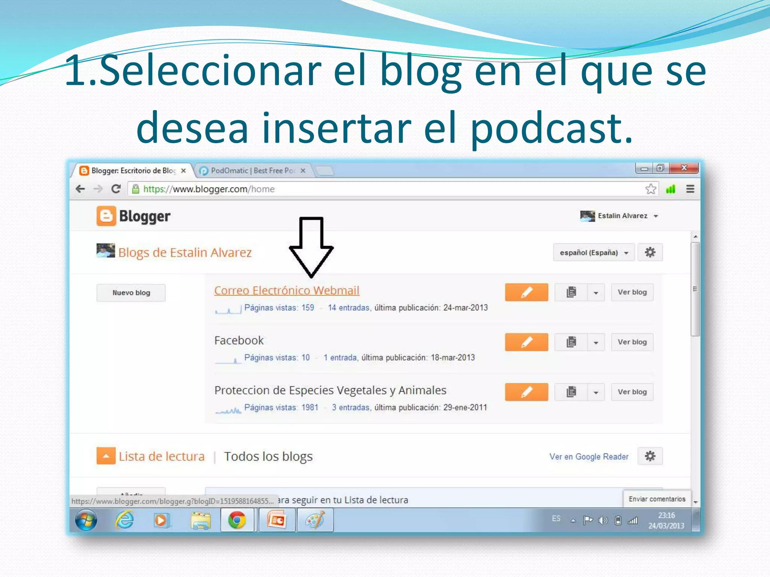This screenshot has height=577, width=770.
Task: Click the orange pencil for Correo Electrónico Webmail
Action: [x=526, y=292]
